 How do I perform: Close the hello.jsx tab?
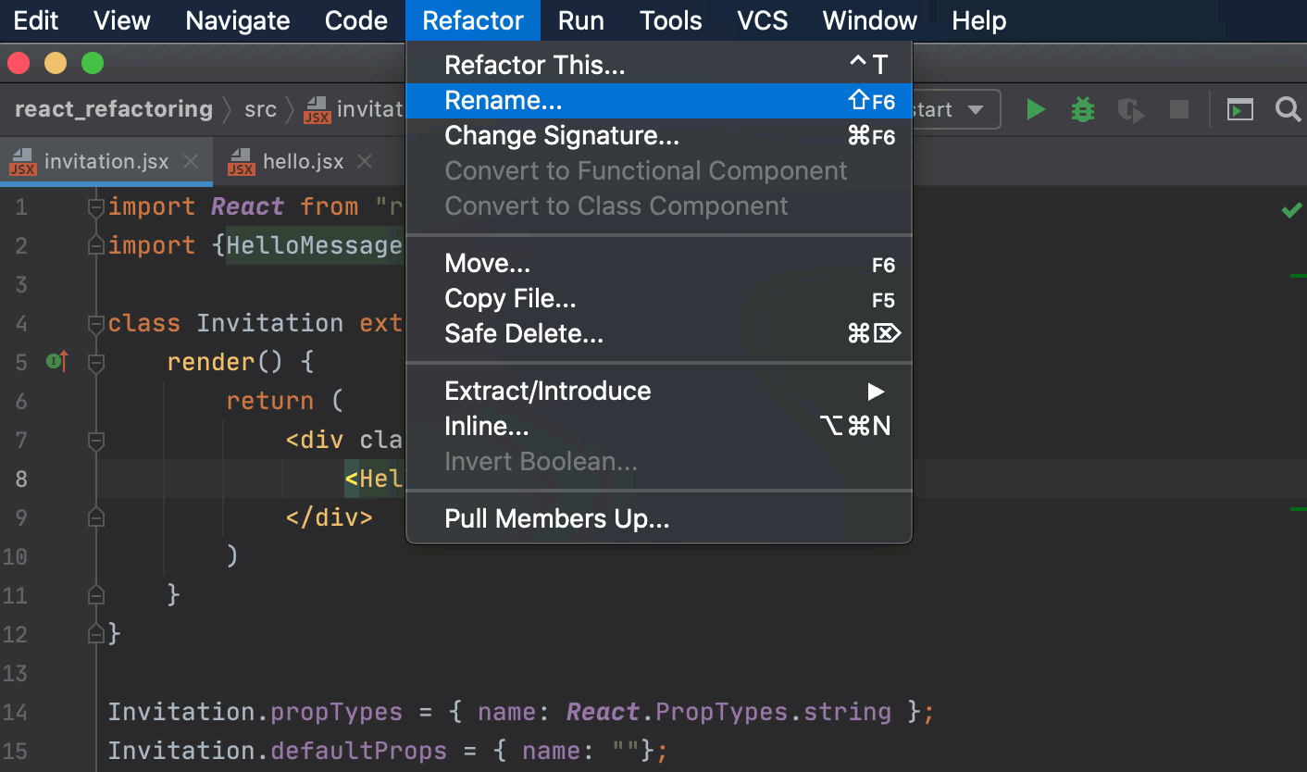364,160
